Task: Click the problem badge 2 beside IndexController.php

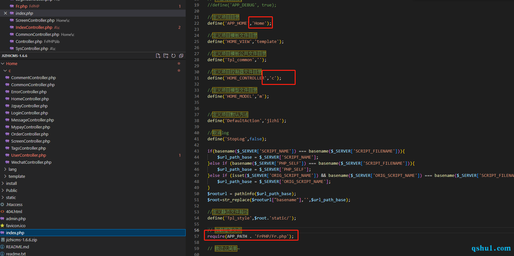Action: [x=180, y=27]
